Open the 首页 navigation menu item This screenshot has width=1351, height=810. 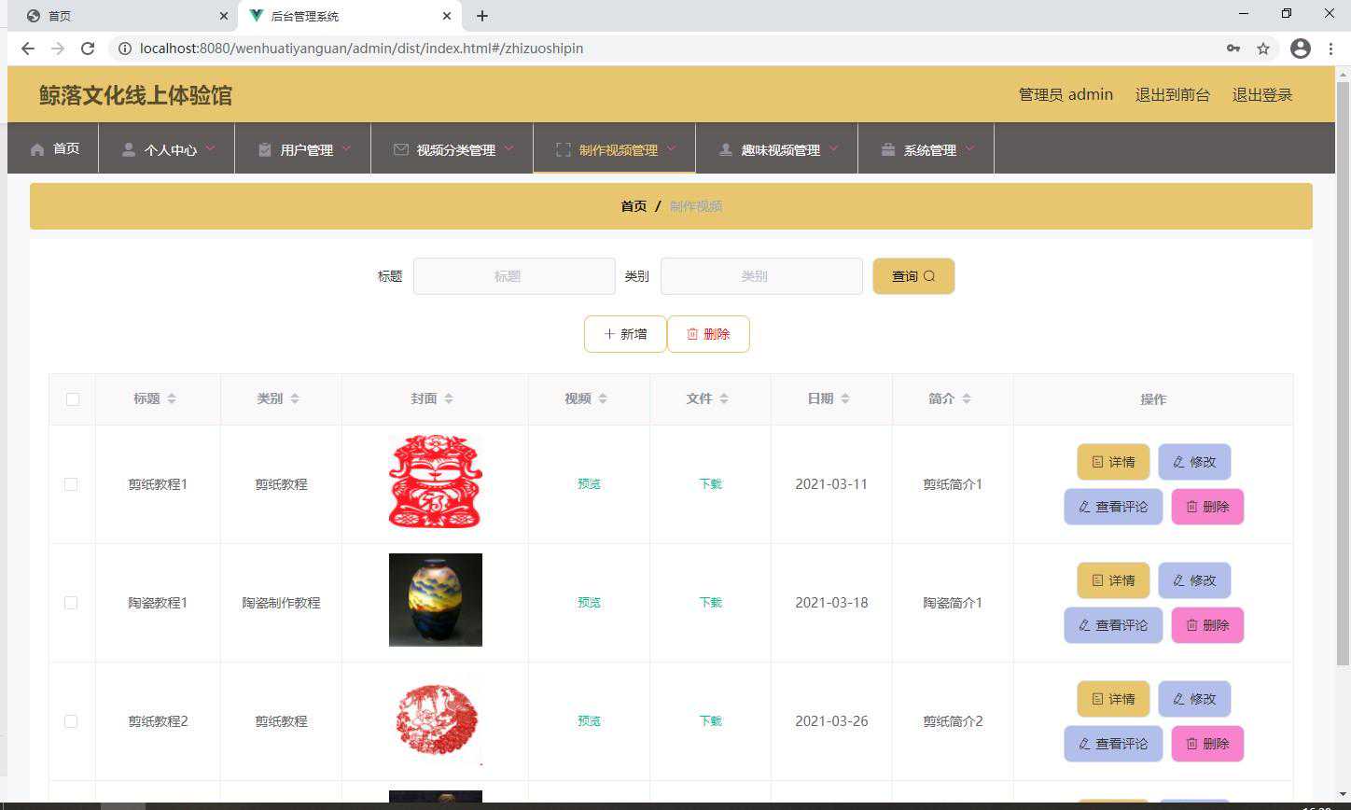pos(53,148)
